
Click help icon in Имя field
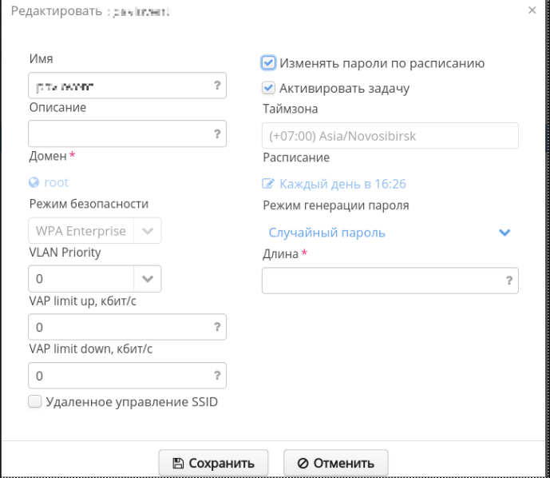pyautogui.click(x=217, y=86)
